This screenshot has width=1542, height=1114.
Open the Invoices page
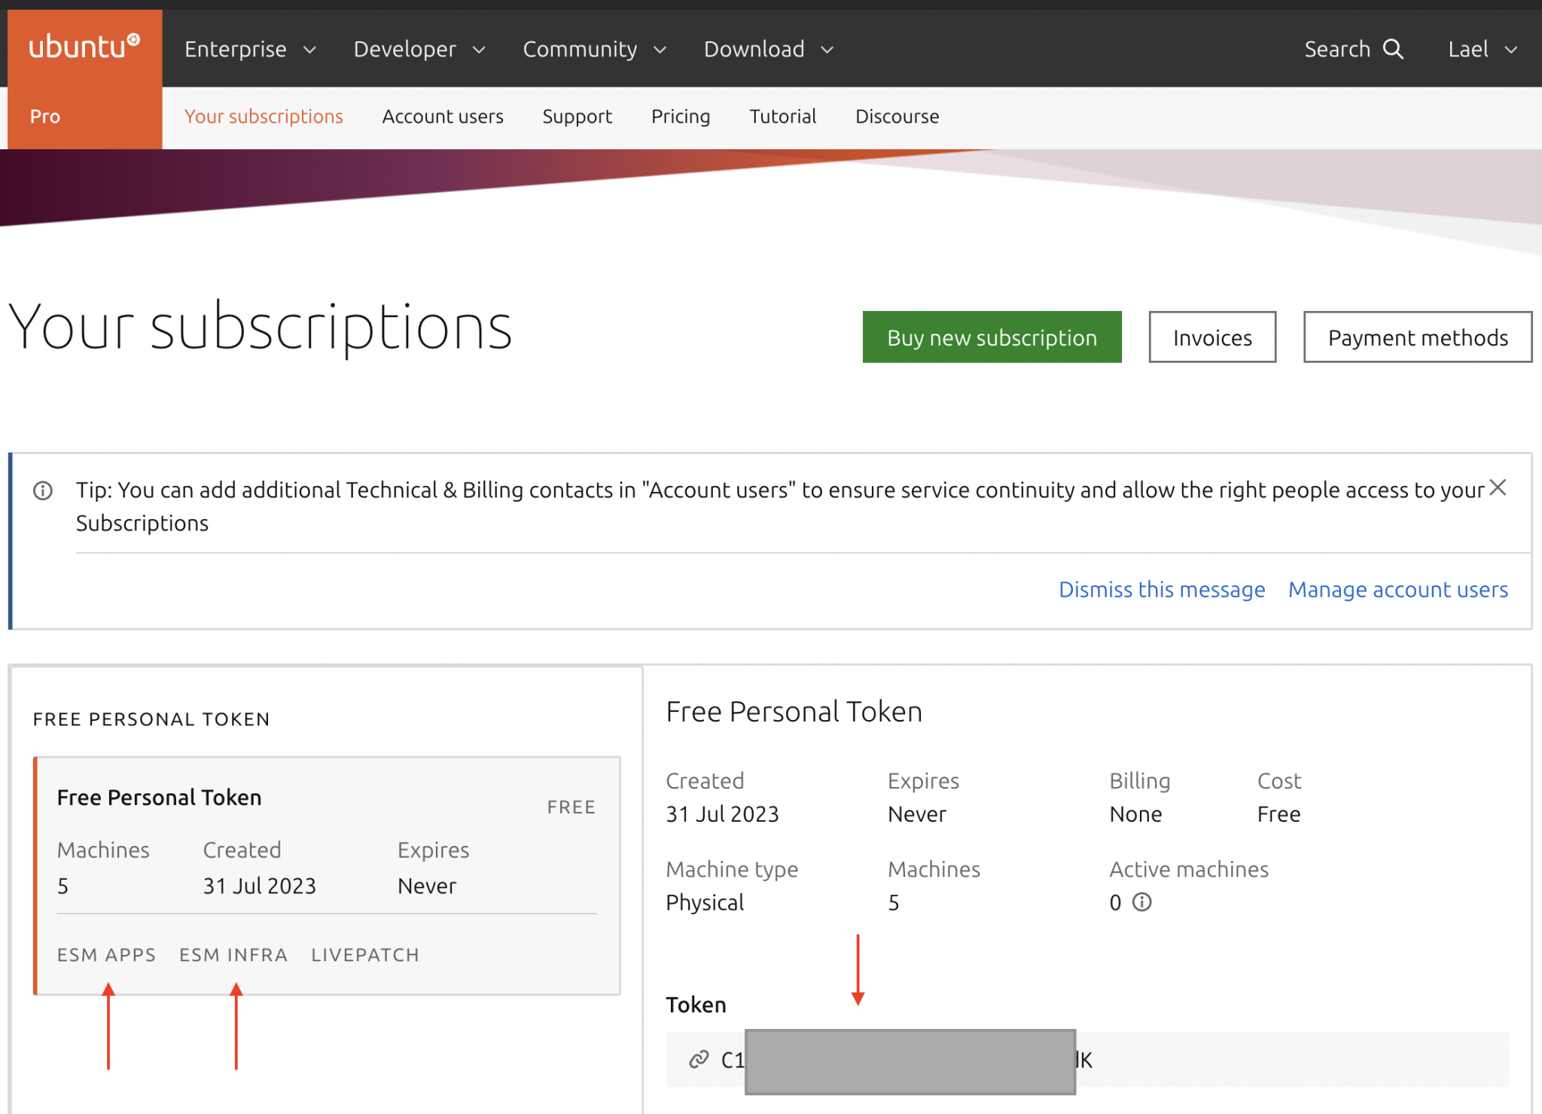pyautogui.click(x=1212, y=337)
